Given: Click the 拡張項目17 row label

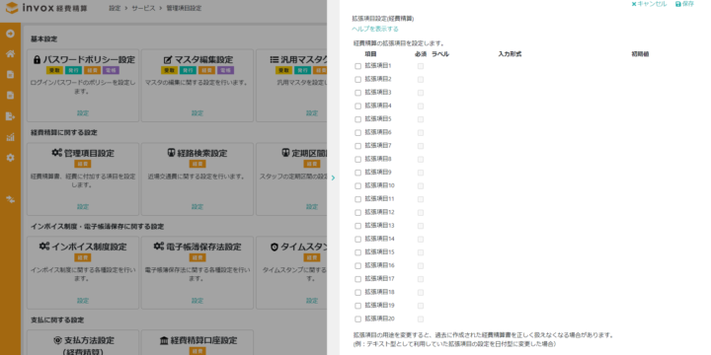Looking at the screenshot, I should click(379, 278).
